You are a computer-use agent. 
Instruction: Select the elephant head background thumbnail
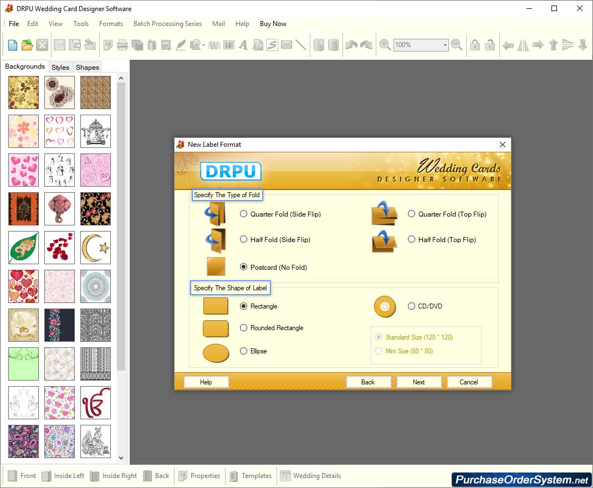pos(59,209)
